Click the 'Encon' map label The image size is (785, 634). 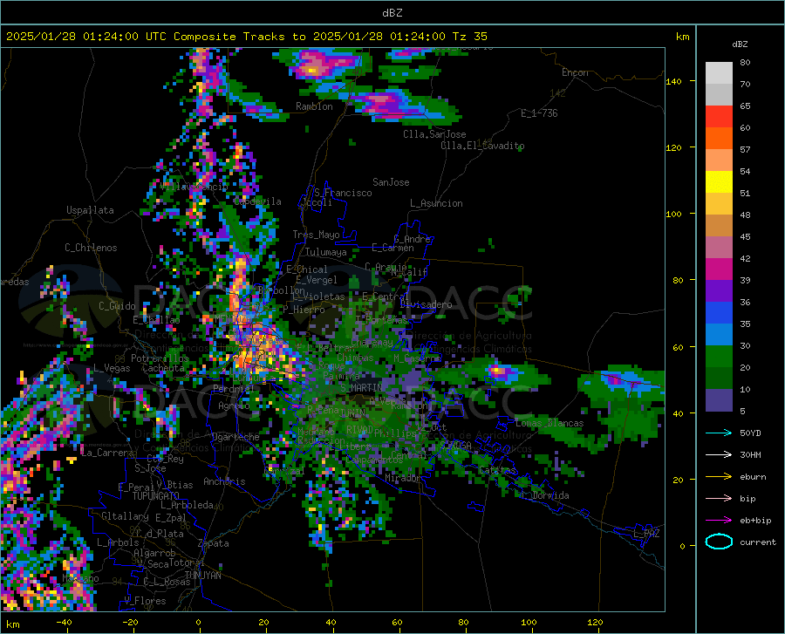(x=575, y=72)
